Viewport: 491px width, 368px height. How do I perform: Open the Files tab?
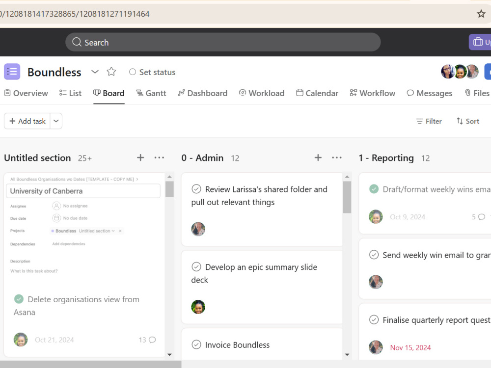click(477, 93)
